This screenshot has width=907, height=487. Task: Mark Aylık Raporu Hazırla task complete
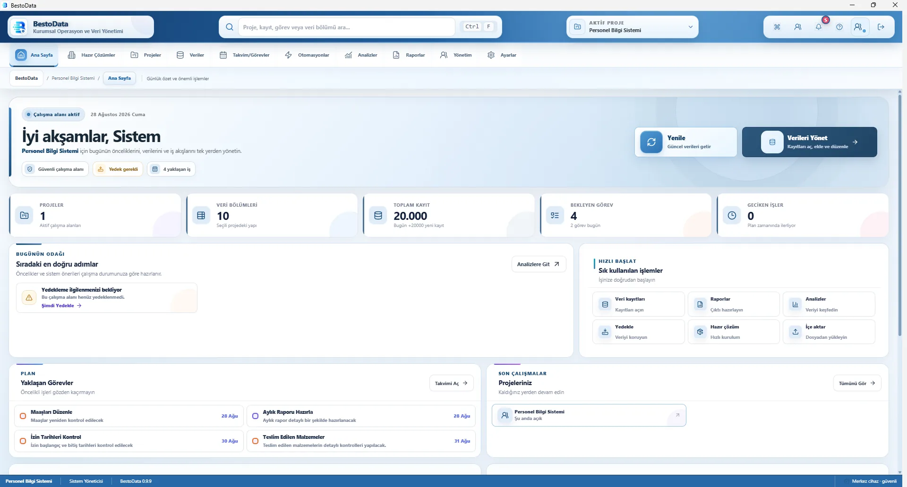[x=255, y=416]
